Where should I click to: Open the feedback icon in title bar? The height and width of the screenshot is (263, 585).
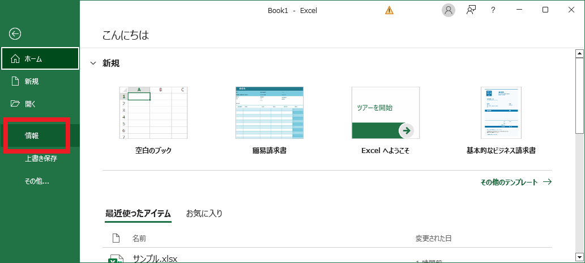(x=471, y=10)
